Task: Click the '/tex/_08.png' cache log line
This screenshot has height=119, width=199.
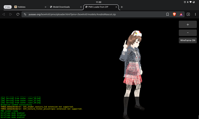Action: point(21,103)
